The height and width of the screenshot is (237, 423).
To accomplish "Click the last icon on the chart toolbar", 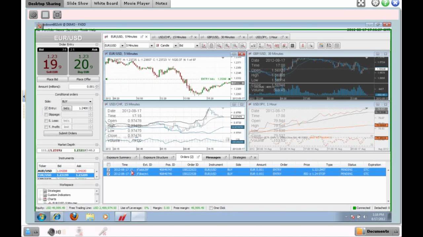I will [x=337, y=45].
